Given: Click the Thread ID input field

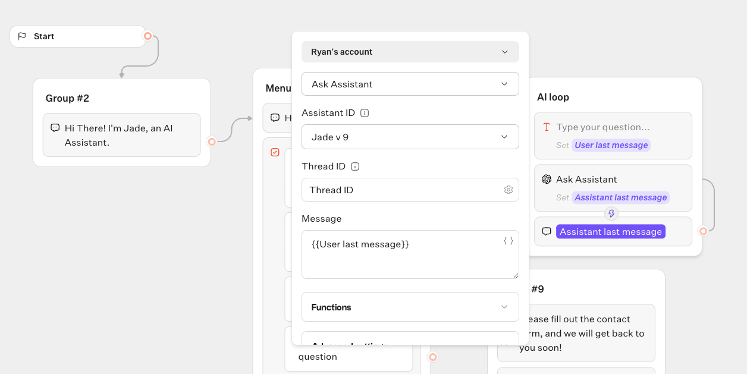Looking at the screenshot, I should click(x=401, y=190).
